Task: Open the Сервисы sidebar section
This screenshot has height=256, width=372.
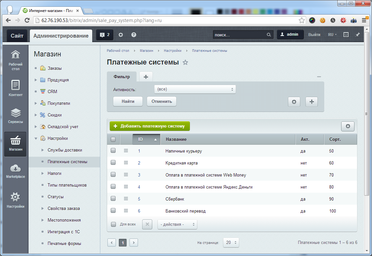Action: pos(16,116)
